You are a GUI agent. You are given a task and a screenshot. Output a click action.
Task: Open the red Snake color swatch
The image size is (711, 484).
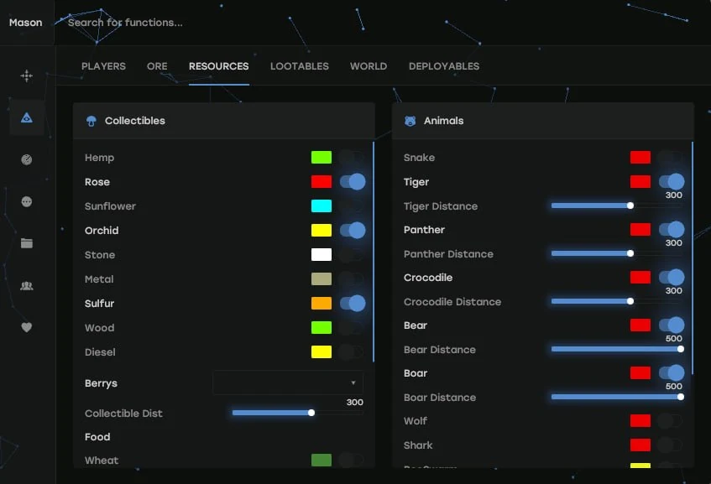[640, 157]
